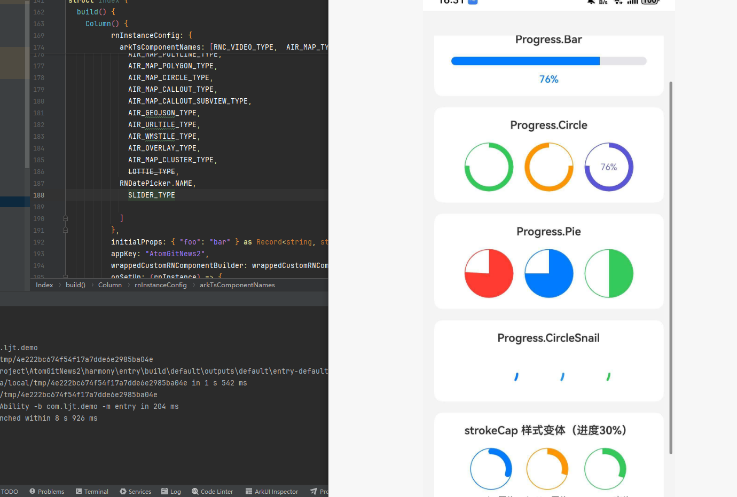
Task: Click AIR_MAP_CLUSTER_TYPE in the editor
Action: 171,160
